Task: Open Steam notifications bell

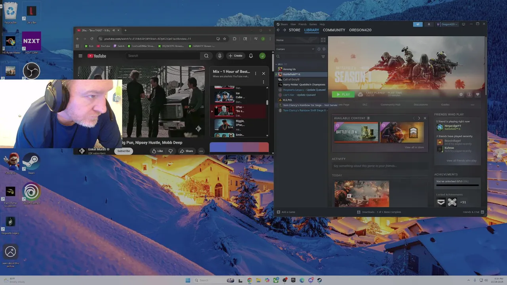Action: (429, 24)
